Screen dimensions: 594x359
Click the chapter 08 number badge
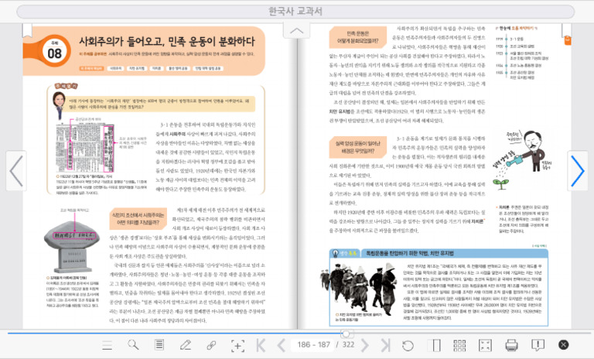tap(55, 51)
